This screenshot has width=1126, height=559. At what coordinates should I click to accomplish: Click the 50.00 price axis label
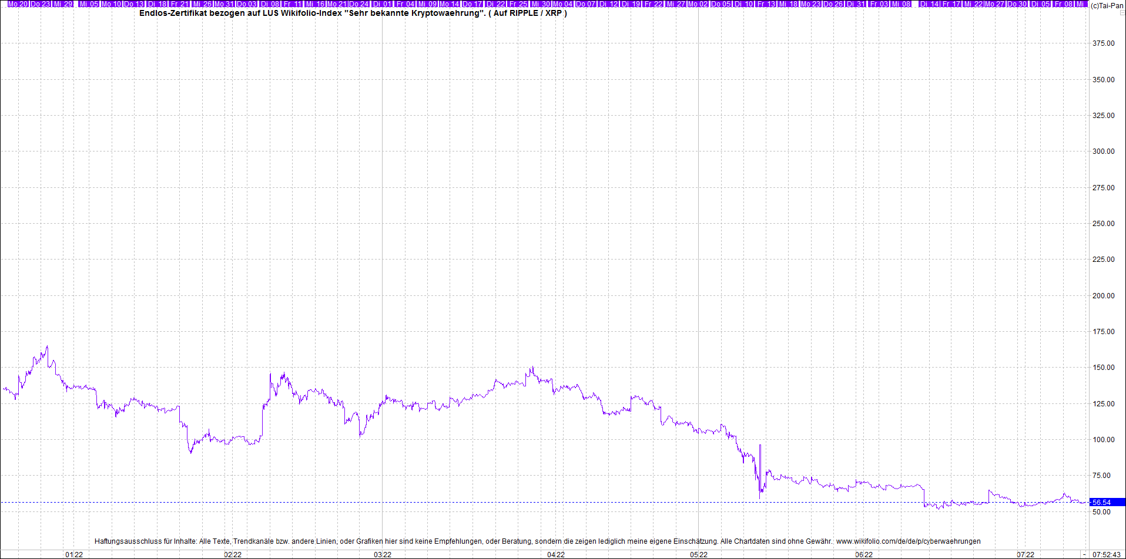(1101, 512)
